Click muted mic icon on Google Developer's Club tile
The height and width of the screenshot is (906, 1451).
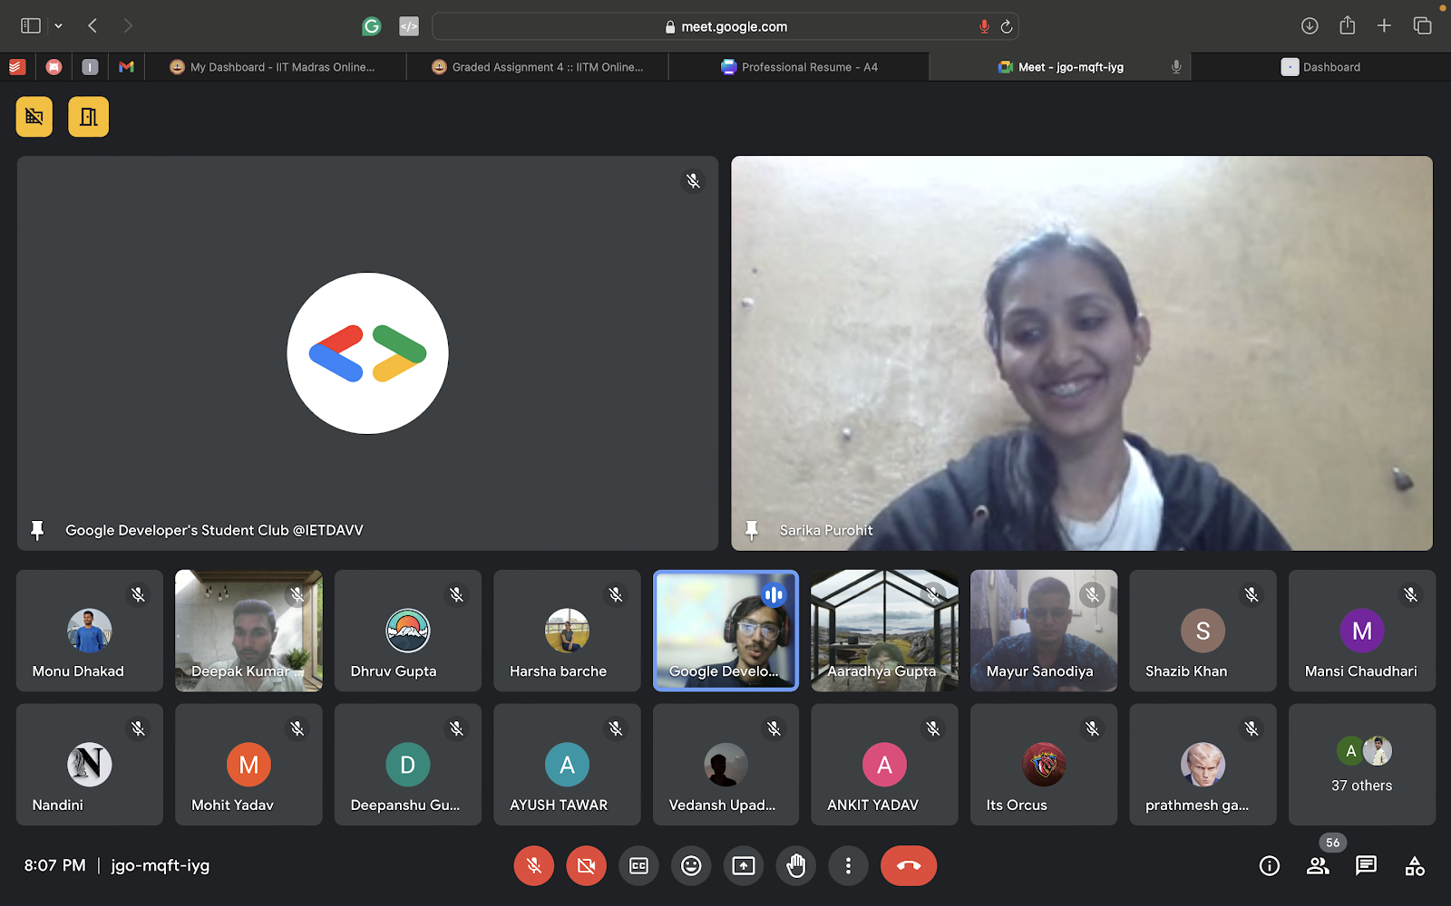pyautogui.click(x=693, y=181)
